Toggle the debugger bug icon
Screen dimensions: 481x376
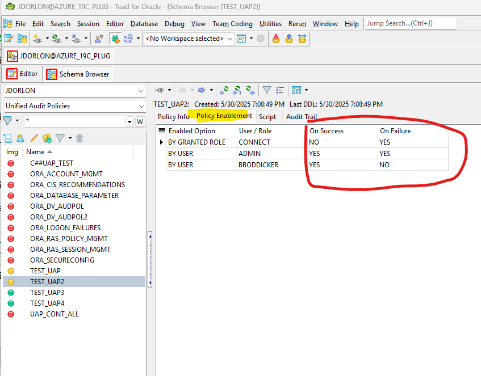(x=116, y=39)
